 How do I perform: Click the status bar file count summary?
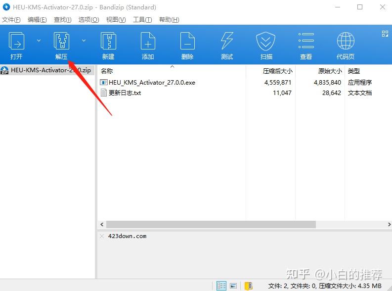(x=325, y=286)
